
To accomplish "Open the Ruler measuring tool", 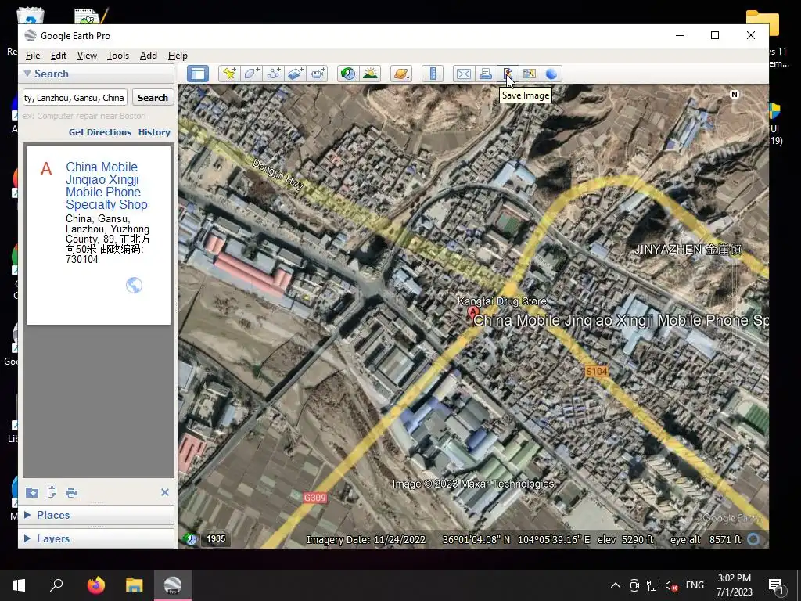I will coord(433,74).
